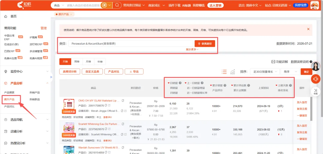Click the 数据误差说明 help icon
Viewport: 323px width, 154px height.
tap(311, 62)
